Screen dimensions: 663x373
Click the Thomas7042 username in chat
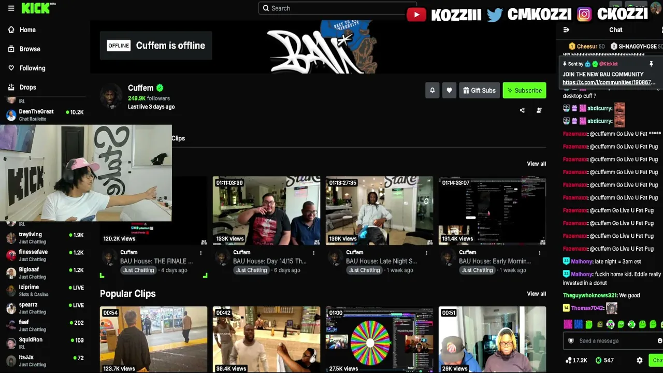click(587, 308)
